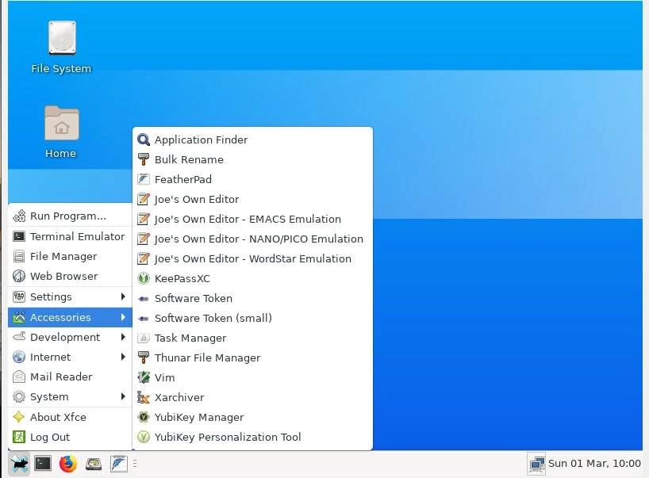
Task: Click the Thunar File Manager icon
Action: pyautogui.click(x=144, y=358)
